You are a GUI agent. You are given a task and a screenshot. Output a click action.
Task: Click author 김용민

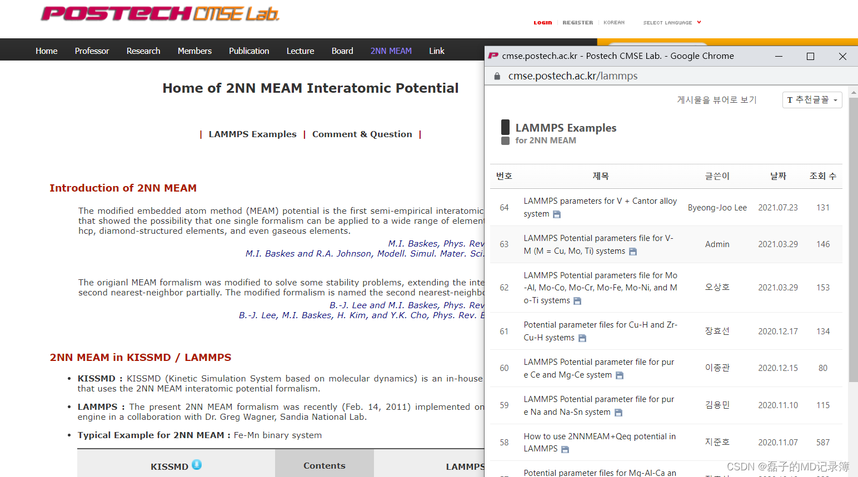[x=717, y=405]
